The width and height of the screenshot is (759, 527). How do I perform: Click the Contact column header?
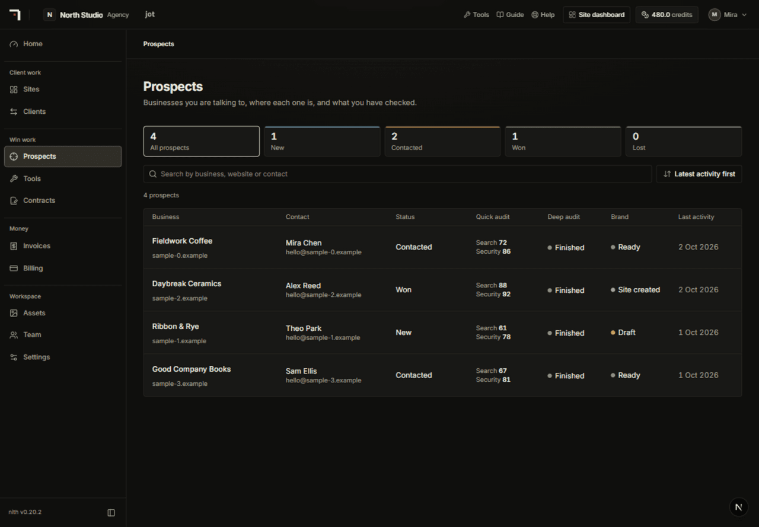coord(298,217)
